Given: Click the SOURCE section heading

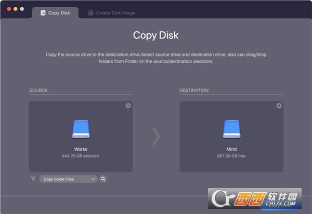Looking at the screenshot, I should point(38,91).
